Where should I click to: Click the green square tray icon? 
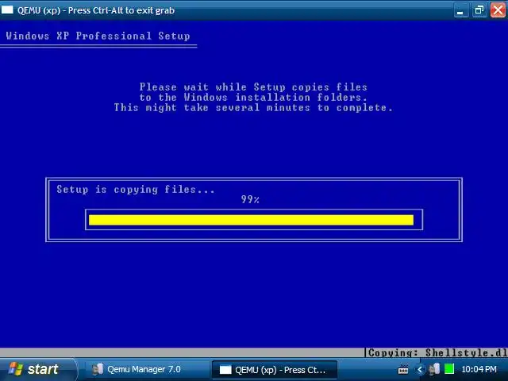coord(449,369)
